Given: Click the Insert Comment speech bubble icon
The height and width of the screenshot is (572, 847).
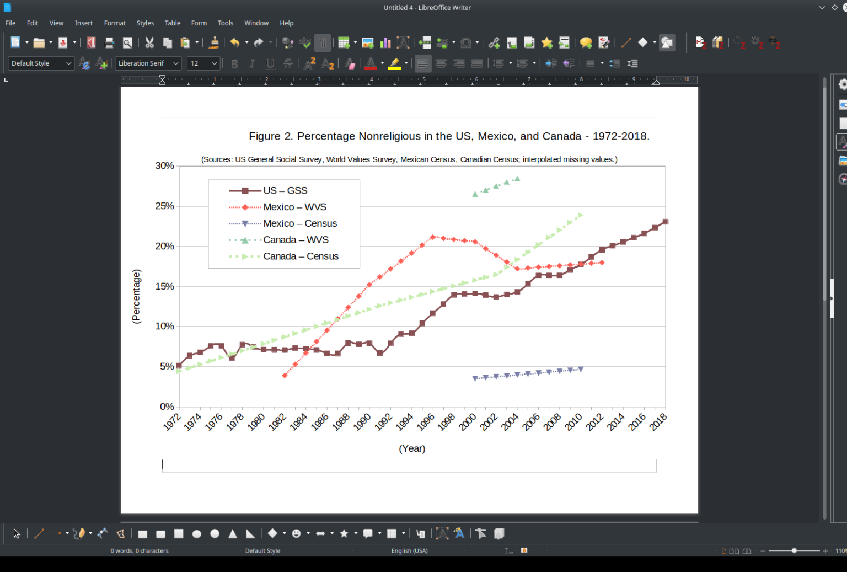Looking at the screenshot, I should [x=586, y=42].
